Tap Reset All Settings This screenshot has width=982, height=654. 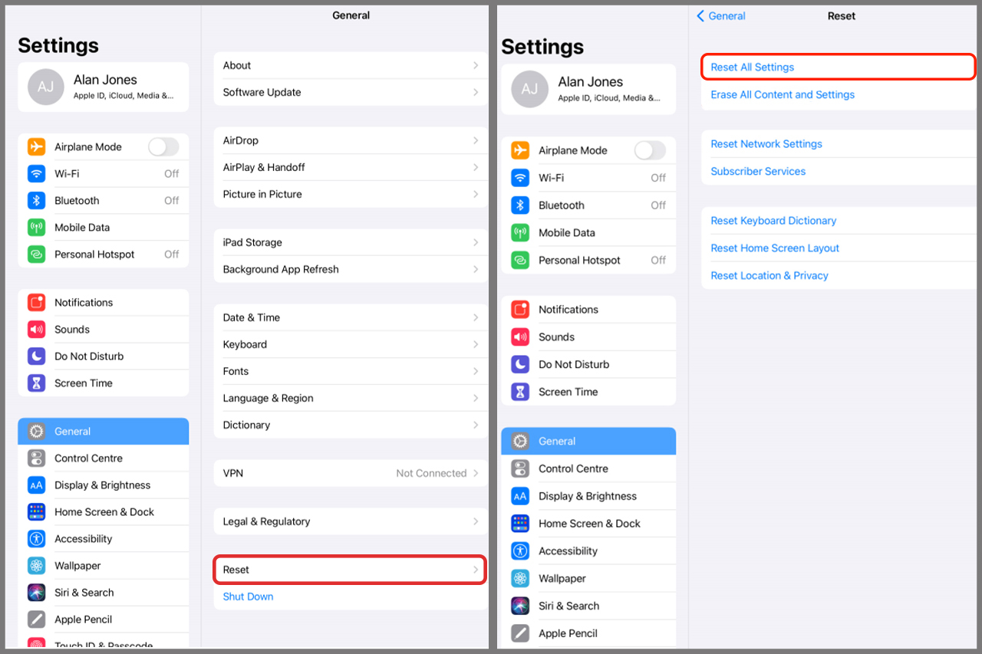(839, 67)
